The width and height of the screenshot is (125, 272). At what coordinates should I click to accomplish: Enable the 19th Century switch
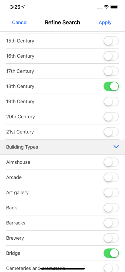(x=111, y=101)
